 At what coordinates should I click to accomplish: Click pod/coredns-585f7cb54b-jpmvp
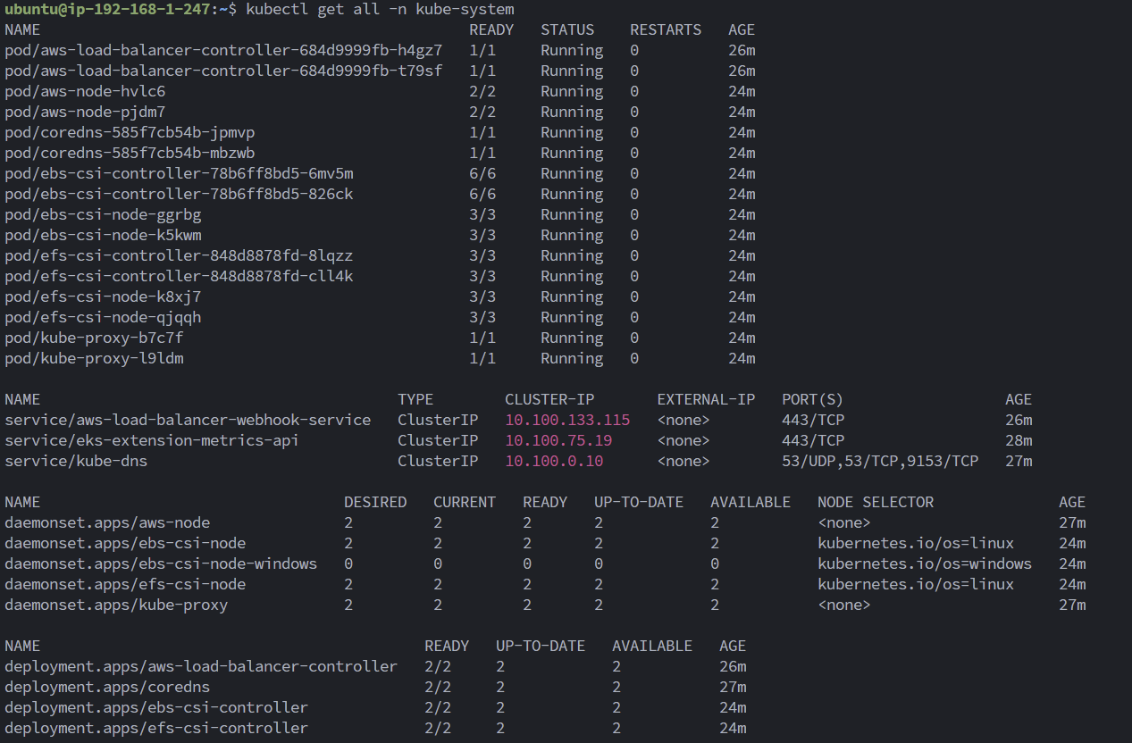[x=130, y=132]
